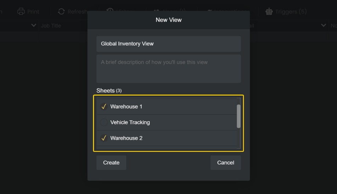Open the chevron dropdown at far right column
337x194 pixels.
click(x=324, y=25)
